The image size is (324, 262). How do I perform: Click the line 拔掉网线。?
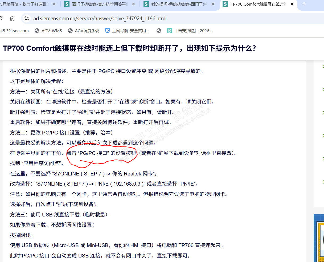point(22,235)
